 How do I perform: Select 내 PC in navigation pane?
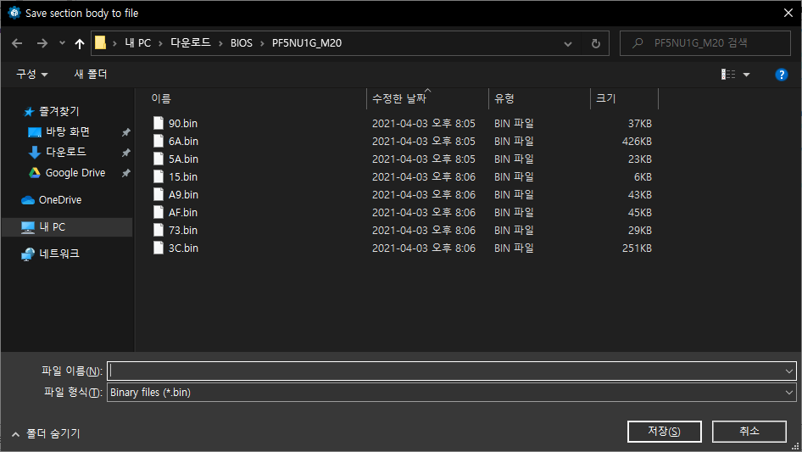pyautogui.click(x=67, y=226)
